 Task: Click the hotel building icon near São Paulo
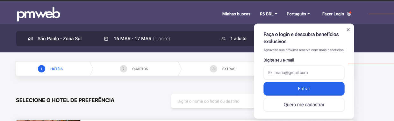coord(31,39)
